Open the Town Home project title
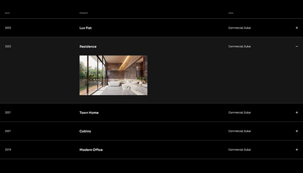This screenshot has height=173, width=303. point(89,113)
